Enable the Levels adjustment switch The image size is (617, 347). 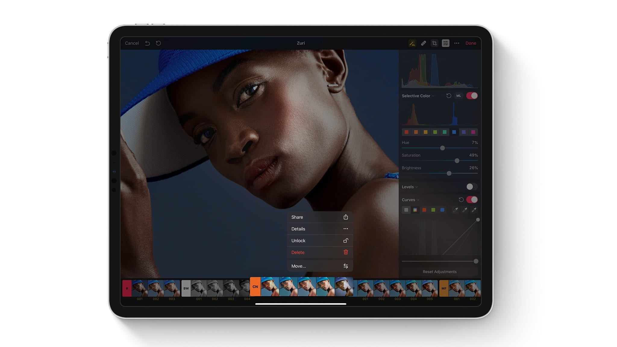472,187
